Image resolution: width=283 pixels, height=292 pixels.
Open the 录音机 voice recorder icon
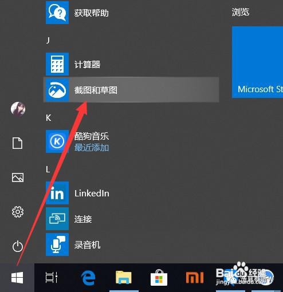click(x=57, y=244)
